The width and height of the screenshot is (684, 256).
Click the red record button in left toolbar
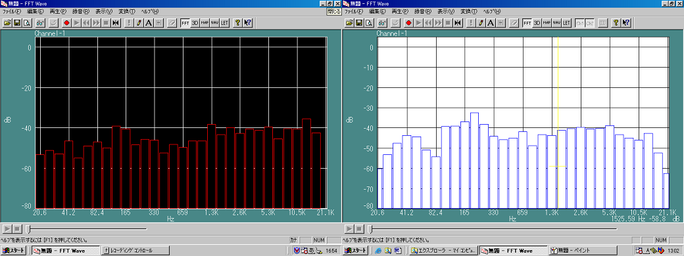coord(66,22)
